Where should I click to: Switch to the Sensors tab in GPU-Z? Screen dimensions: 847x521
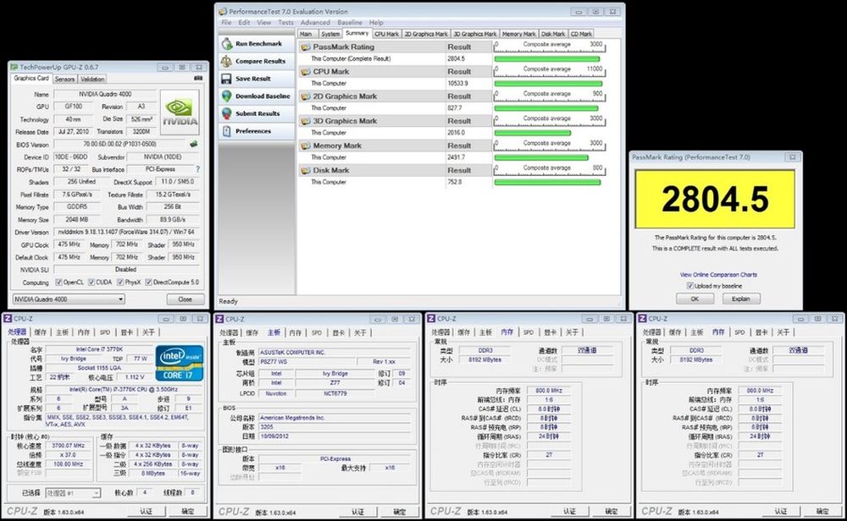click(65, 79)
